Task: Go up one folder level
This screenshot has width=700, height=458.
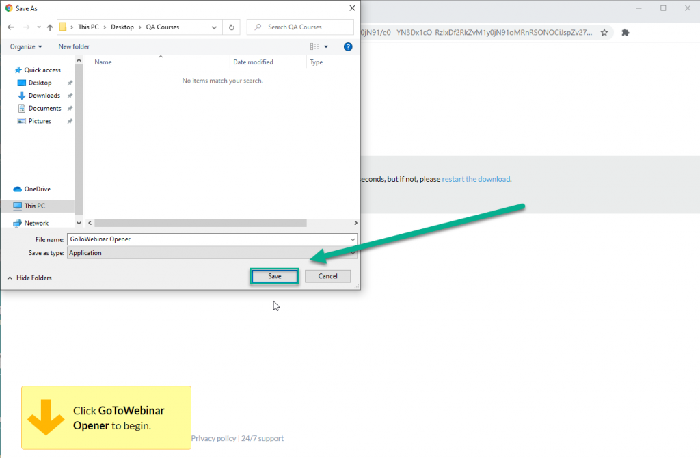Action: tap(49, 27)
